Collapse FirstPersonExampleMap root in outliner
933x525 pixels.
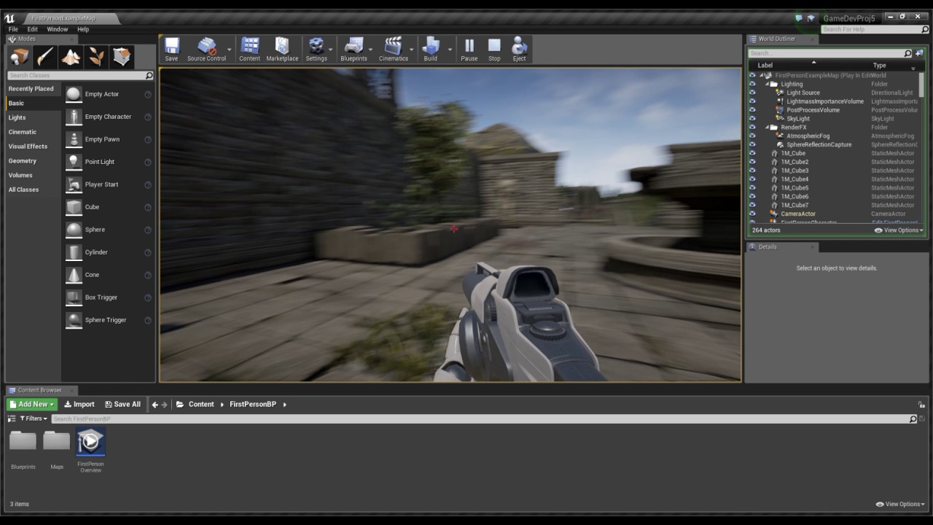click(761, 75)
